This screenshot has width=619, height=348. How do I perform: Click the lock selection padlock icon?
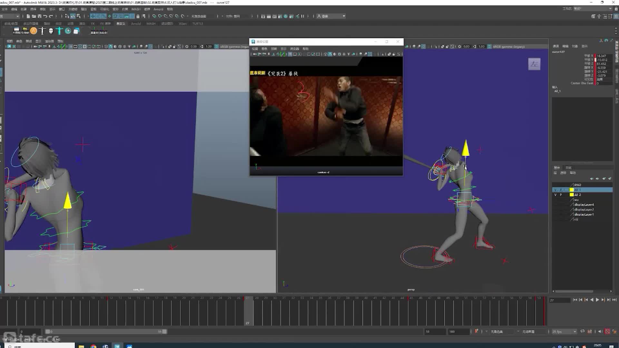click(x=138, y=16)
